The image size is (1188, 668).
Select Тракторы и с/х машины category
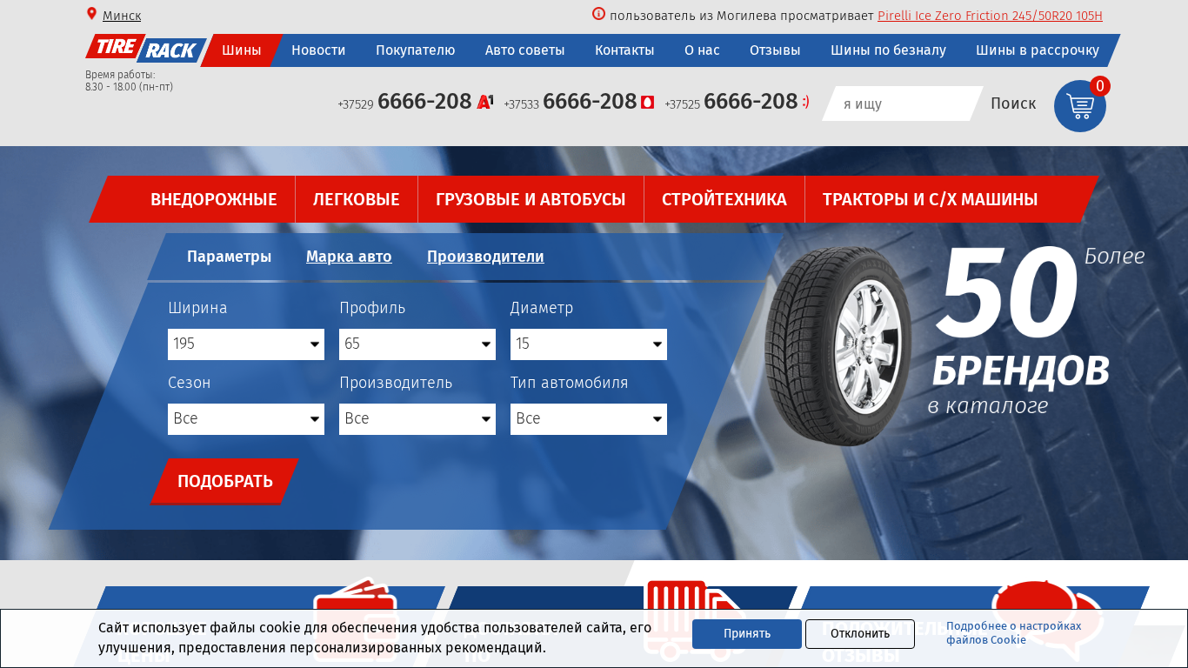(930, 199)
